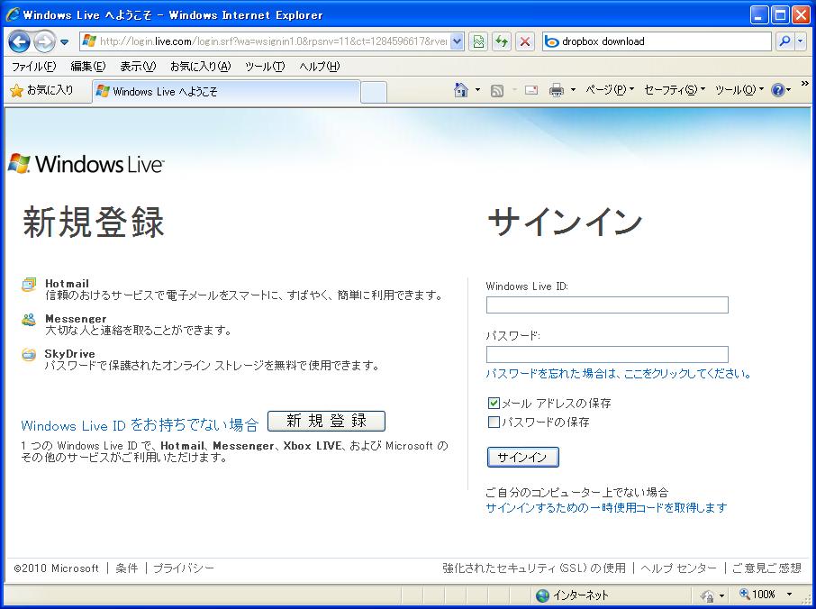The width and height of the screenshot is (816, 609).
Task: Click the Messenger service icon
Action: coord(29,320)
